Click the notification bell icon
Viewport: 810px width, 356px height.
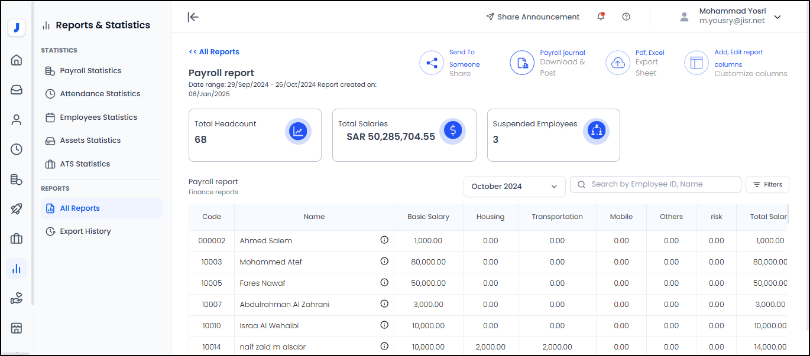601,17
